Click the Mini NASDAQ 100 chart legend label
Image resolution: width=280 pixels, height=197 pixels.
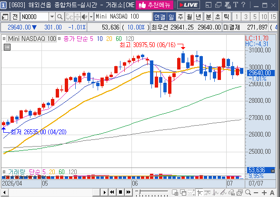point(32,39)
